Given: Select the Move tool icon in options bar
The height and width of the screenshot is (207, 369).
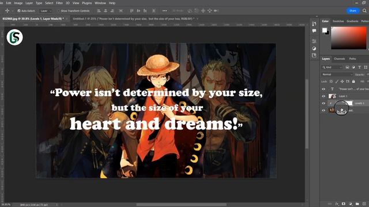Looking at the screenshot, I should point(7,10).
